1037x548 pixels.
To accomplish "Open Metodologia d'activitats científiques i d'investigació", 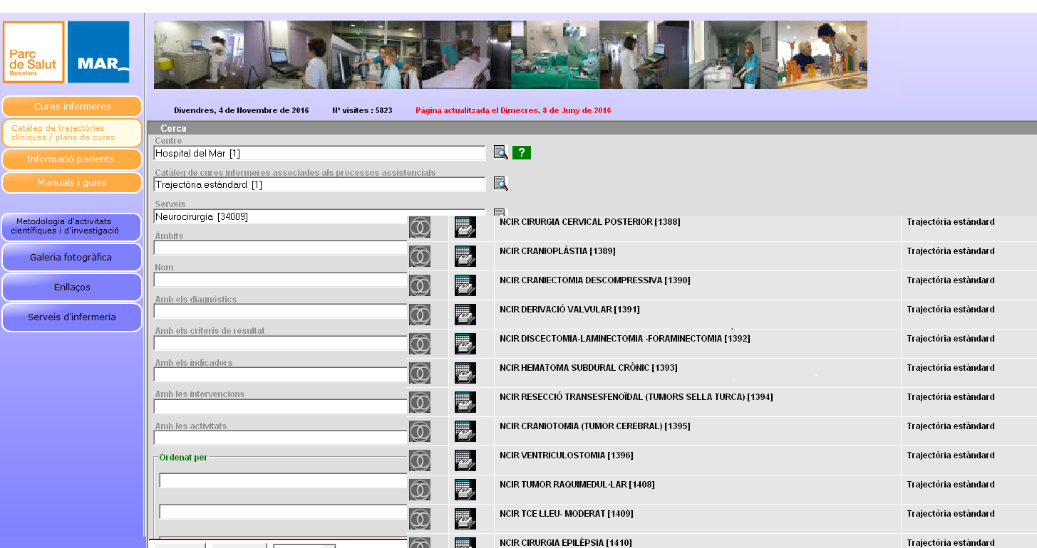I will click(72, 226).
